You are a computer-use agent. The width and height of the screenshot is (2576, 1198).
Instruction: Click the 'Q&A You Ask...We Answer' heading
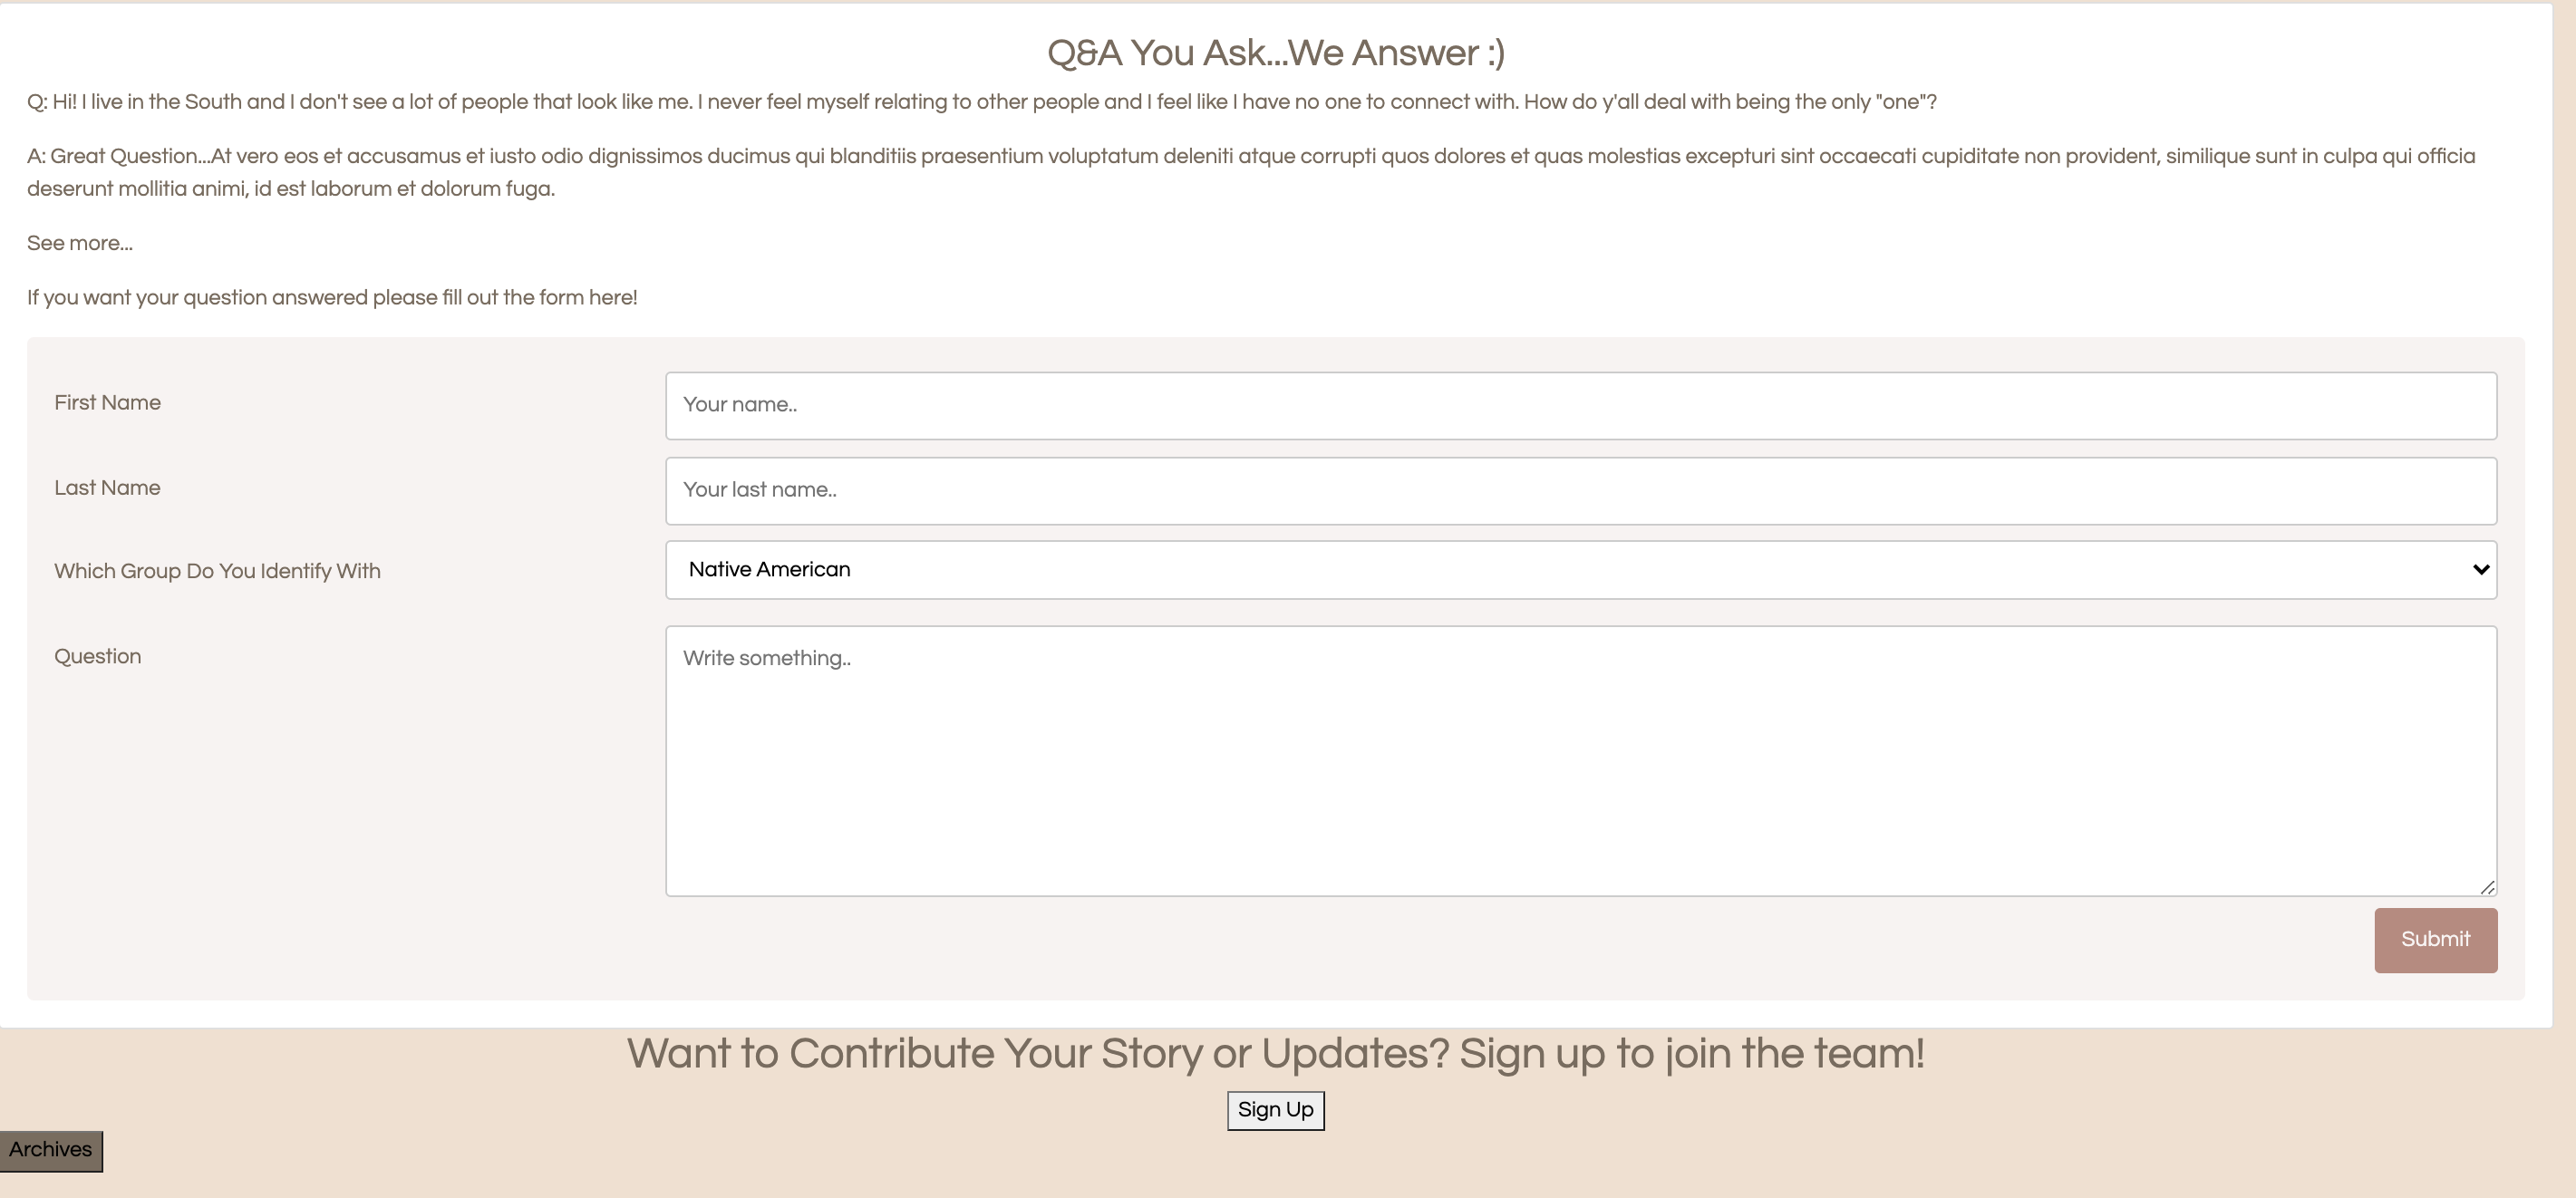point(1275,53)
